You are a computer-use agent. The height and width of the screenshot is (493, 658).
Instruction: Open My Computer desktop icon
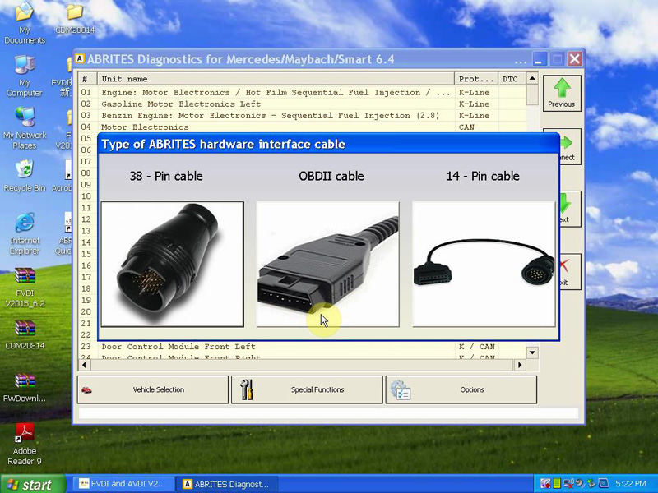(25, 75)
